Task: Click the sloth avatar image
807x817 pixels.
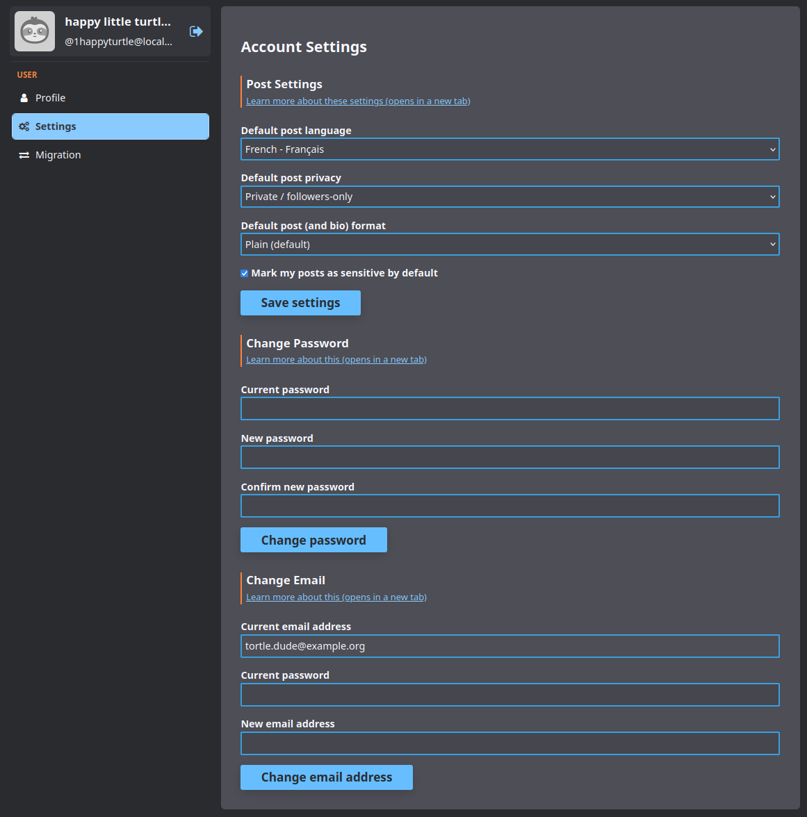Action: tap(34, 31)
